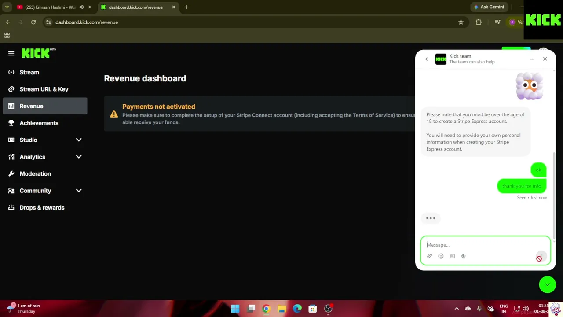Click the green 'ok' chat bubble
Screen dimensions: 563x317
(x=538, y=170)
